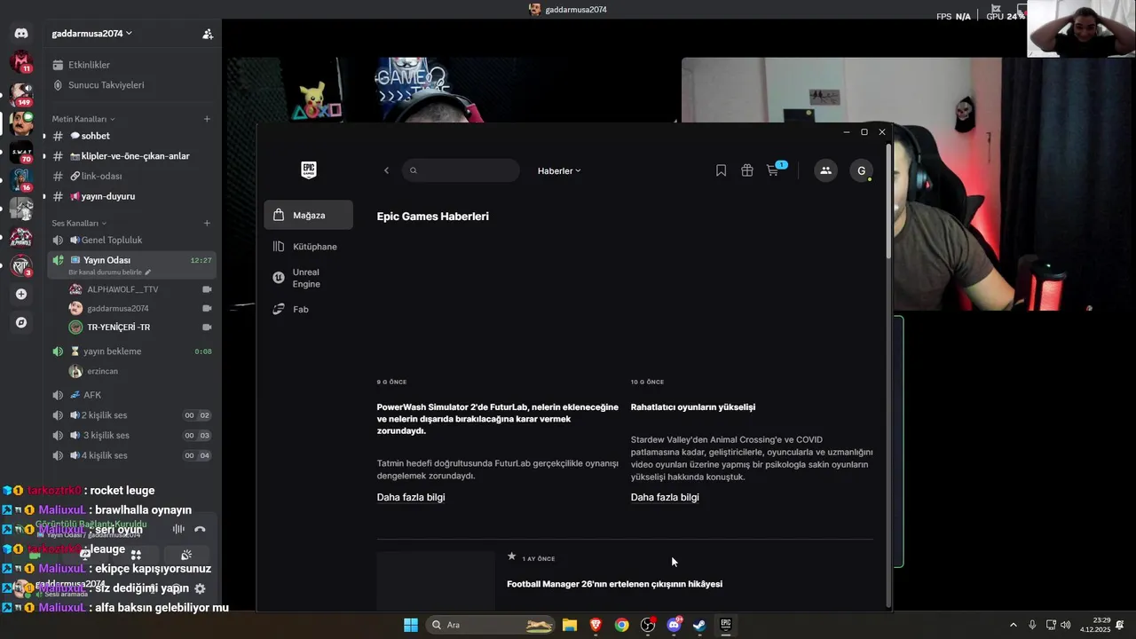Open Football Manager 26 news headline

click(614, 584)
